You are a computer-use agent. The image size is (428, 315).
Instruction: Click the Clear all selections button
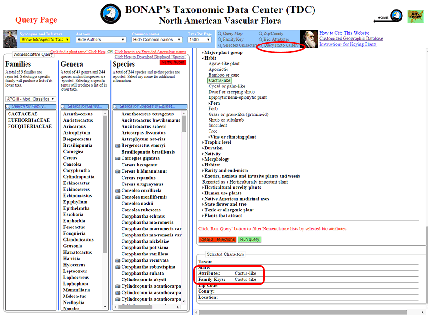pos(218,240)
